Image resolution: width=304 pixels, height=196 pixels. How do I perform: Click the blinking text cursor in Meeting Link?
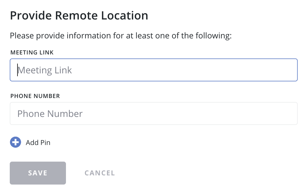[17, 70]
